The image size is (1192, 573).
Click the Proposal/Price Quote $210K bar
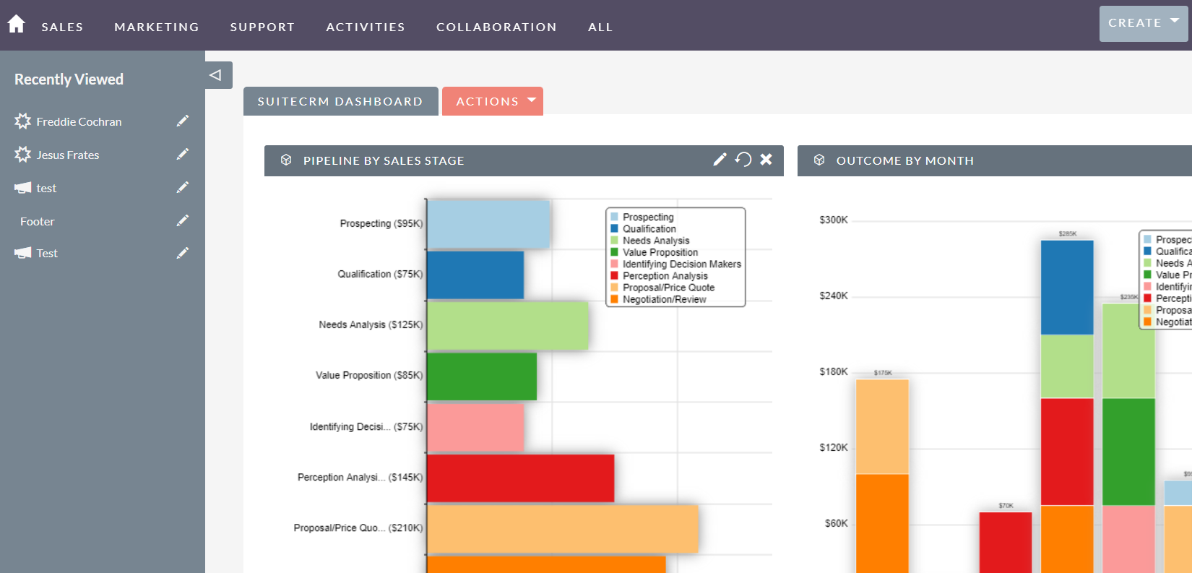562,528
